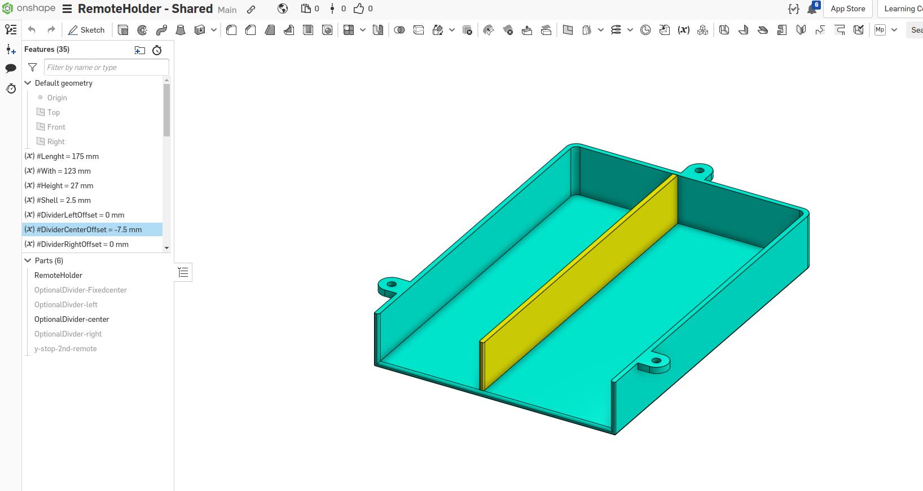Click the Undo arrow
This screenshot has width=923, height=491.
[32, 30]
